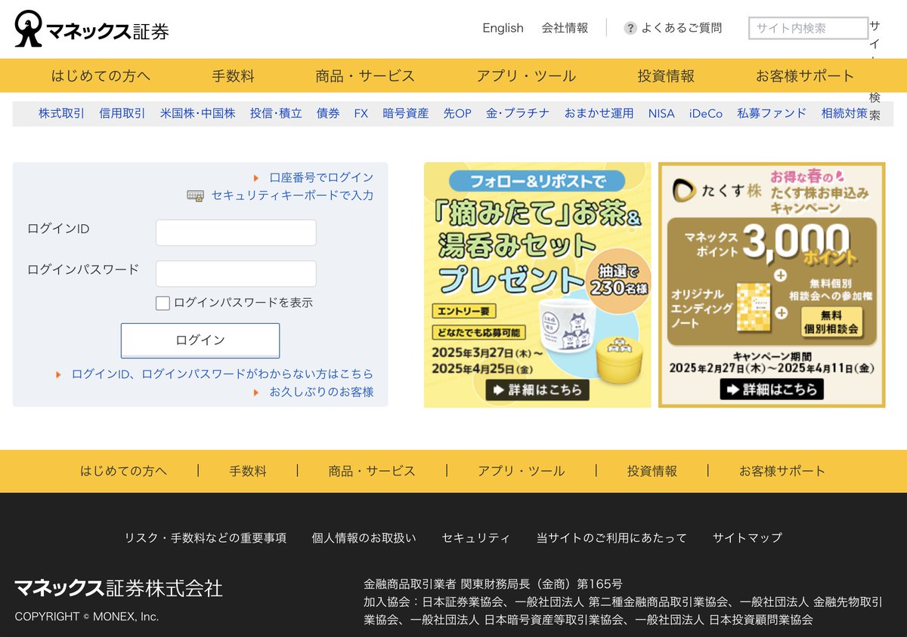Image resolution: width=907 pixels, height=637 pixels.
Task: Open the アプリ・ツール top menu
Action: (526, 75)
